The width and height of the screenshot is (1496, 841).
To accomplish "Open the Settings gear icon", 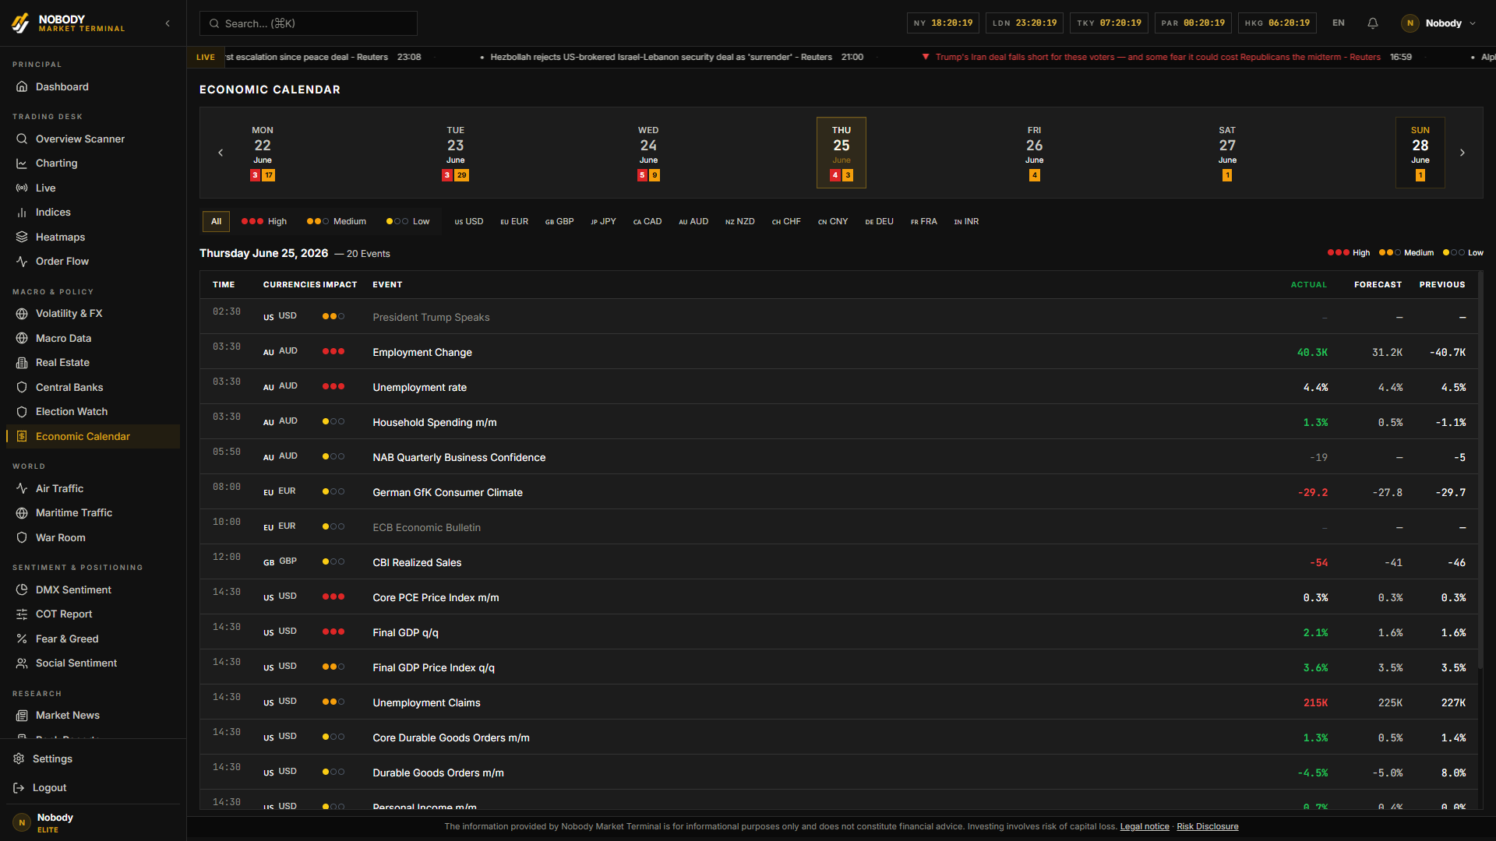I will pyautogui.click(x=19, y=758).
